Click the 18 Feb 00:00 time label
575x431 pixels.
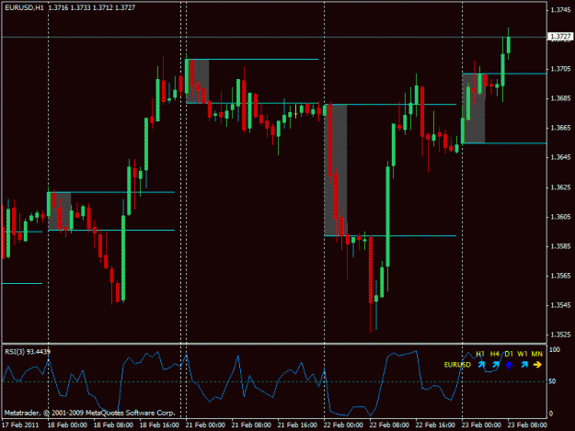click(x=67, y=425)
